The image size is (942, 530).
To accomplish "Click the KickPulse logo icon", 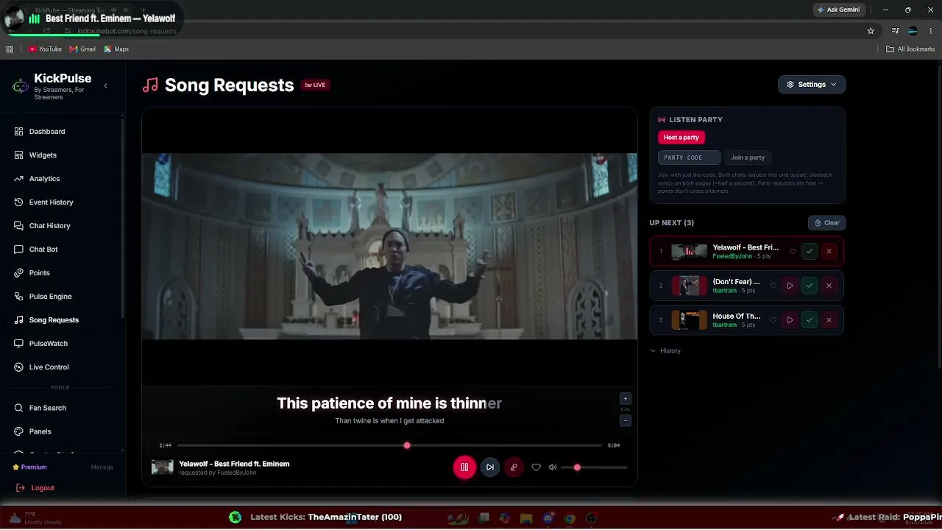I will tap(21, 86).
